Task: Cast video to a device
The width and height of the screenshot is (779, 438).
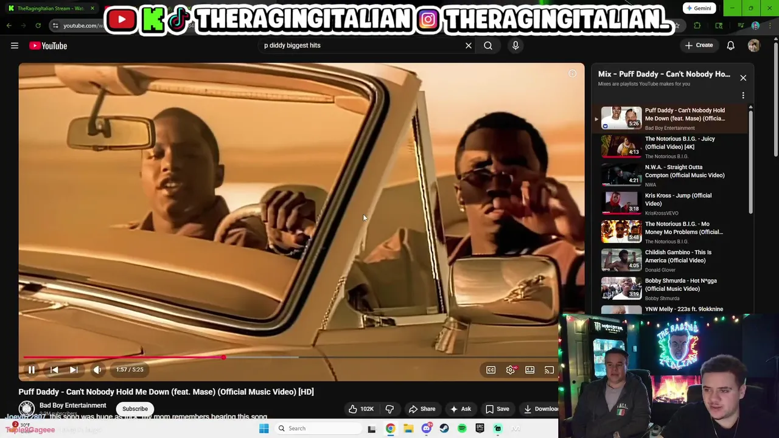Action: [549, 370]
